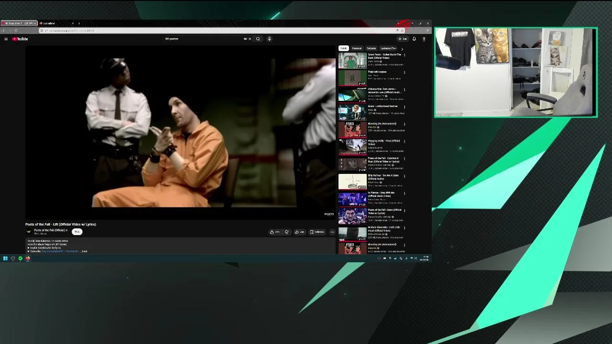Open the Create (Luo) button
The width and height of the screenshot is (612, 344).
(x=403, y=39)
